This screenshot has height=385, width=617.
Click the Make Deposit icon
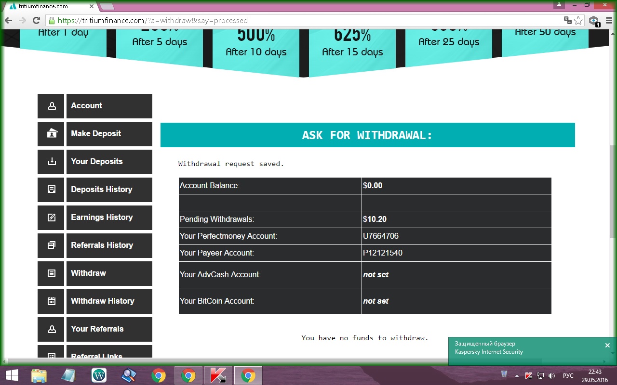(51, 134)
